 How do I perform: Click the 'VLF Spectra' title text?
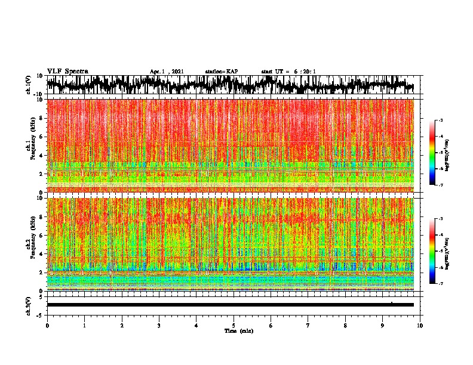coord(67,72)
